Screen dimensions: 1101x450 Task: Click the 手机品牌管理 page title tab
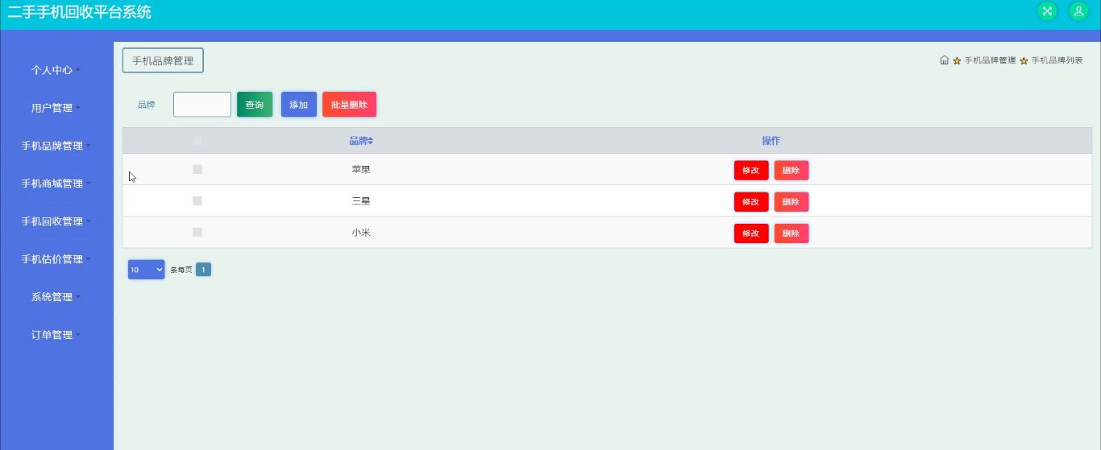tap(163, 60)
